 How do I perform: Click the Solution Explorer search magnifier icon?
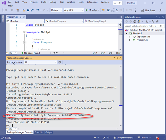click(161, 26)
